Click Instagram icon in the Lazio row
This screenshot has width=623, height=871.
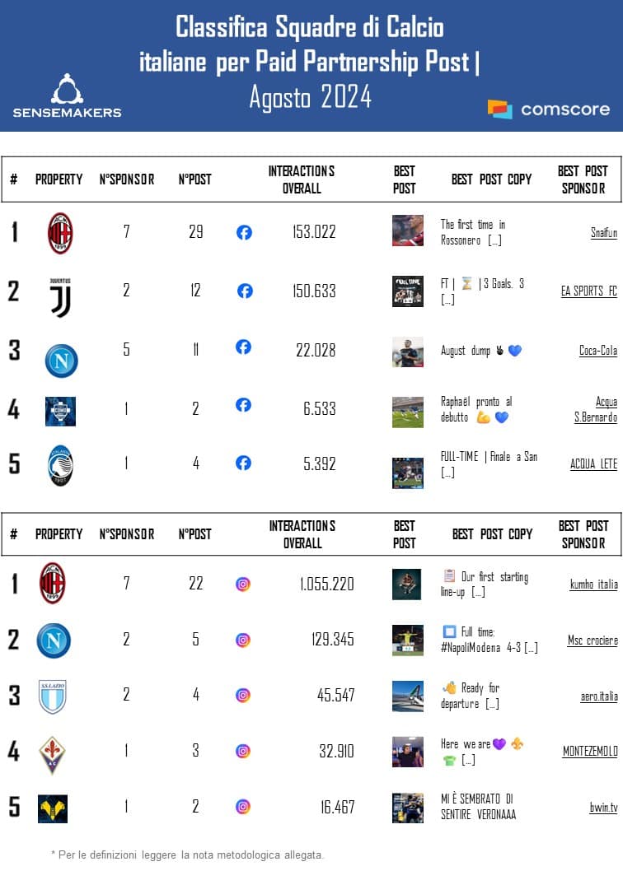pos(243,695)
